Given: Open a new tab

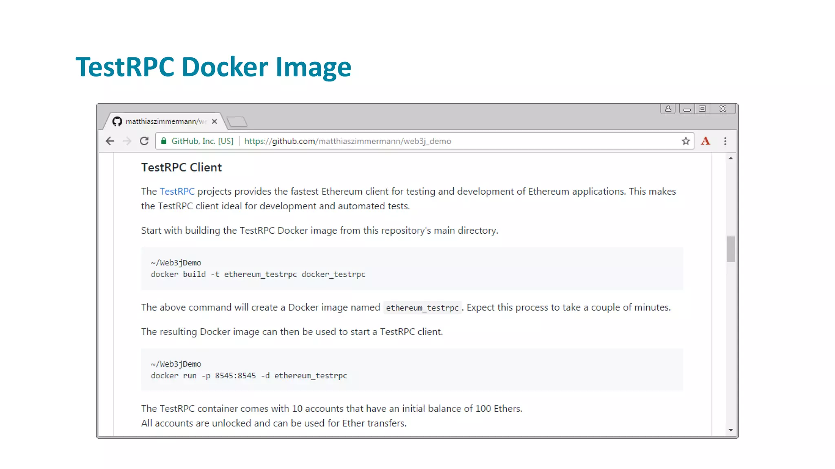Looking at the screenshot, I should (x=237, y=121).
